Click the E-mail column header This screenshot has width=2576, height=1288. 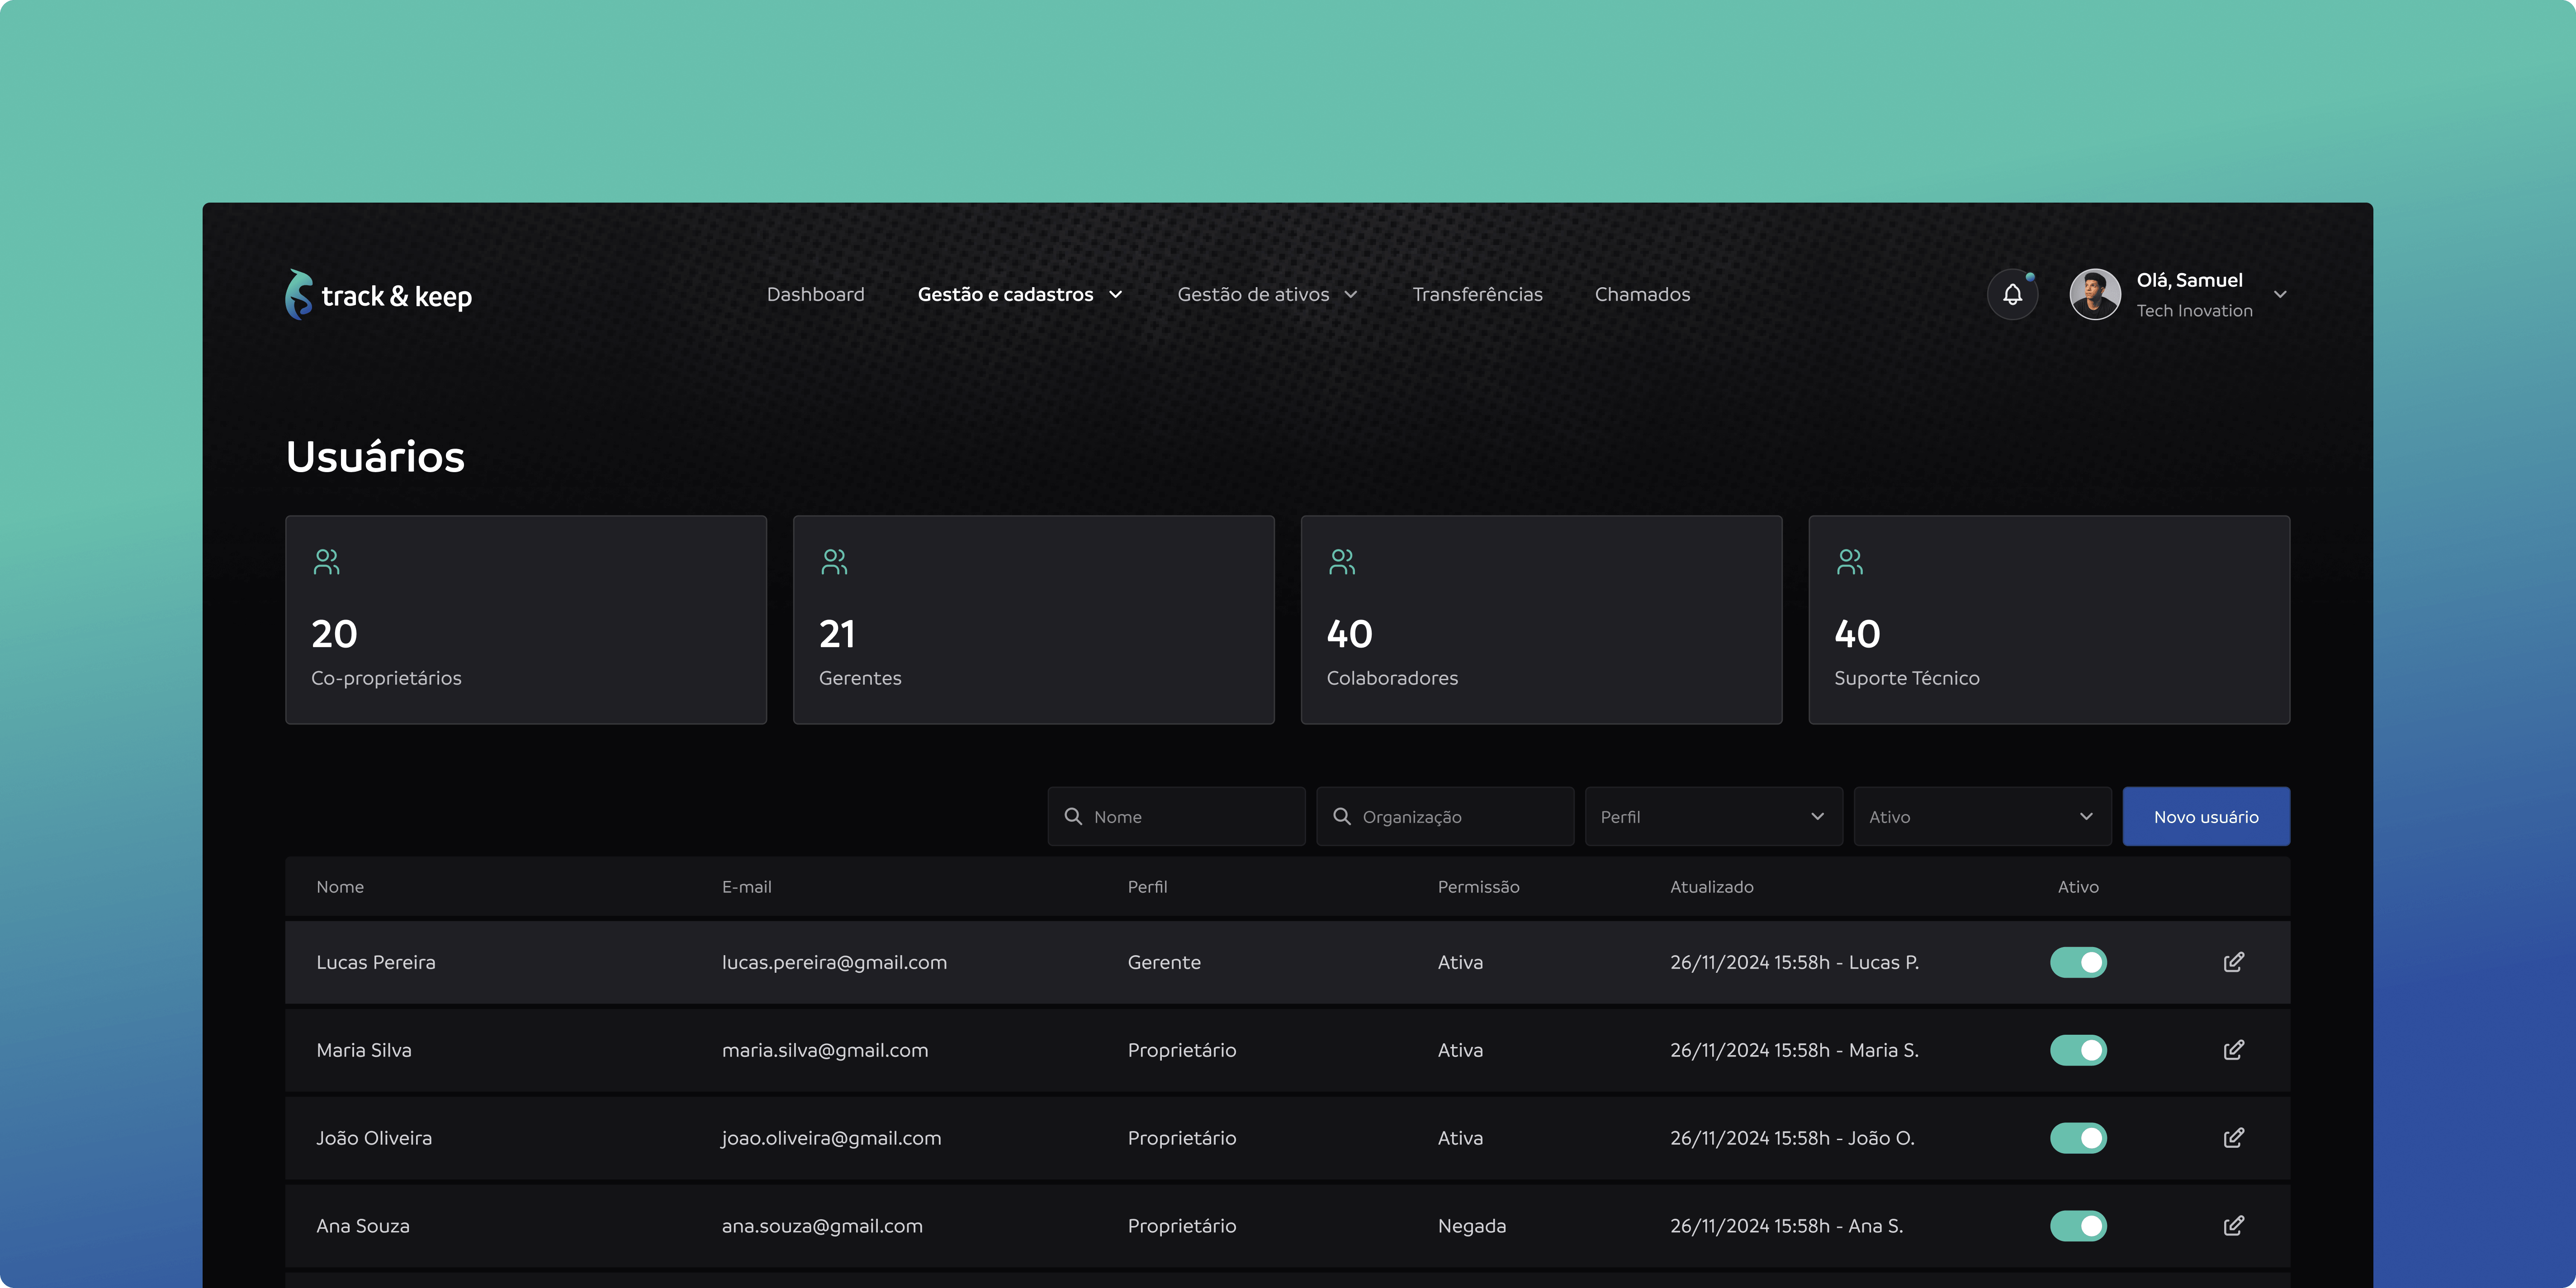(747, 887)
